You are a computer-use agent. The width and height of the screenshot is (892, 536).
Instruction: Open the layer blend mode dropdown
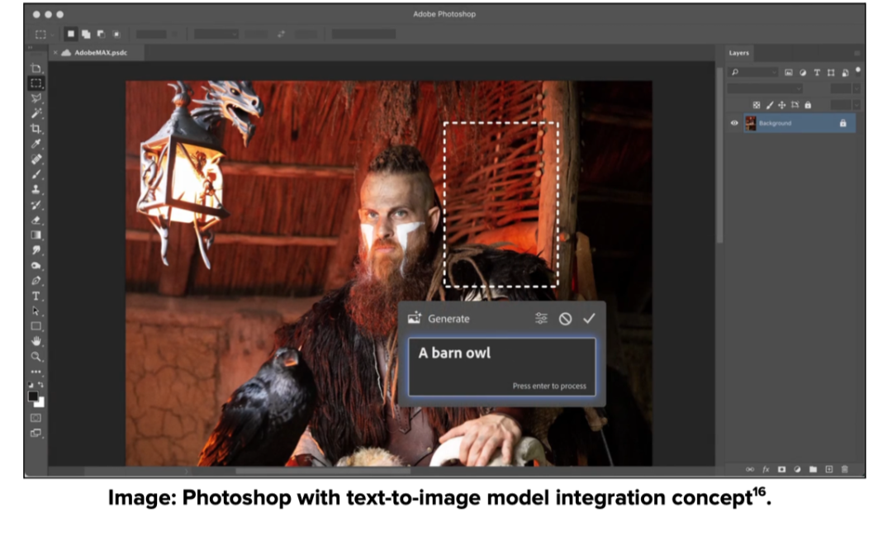tap(765, 88)
